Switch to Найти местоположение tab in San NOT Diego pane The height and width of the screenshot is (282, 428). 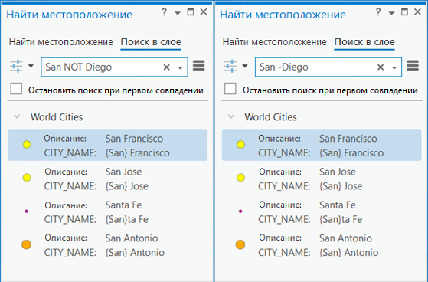point(61,42)
